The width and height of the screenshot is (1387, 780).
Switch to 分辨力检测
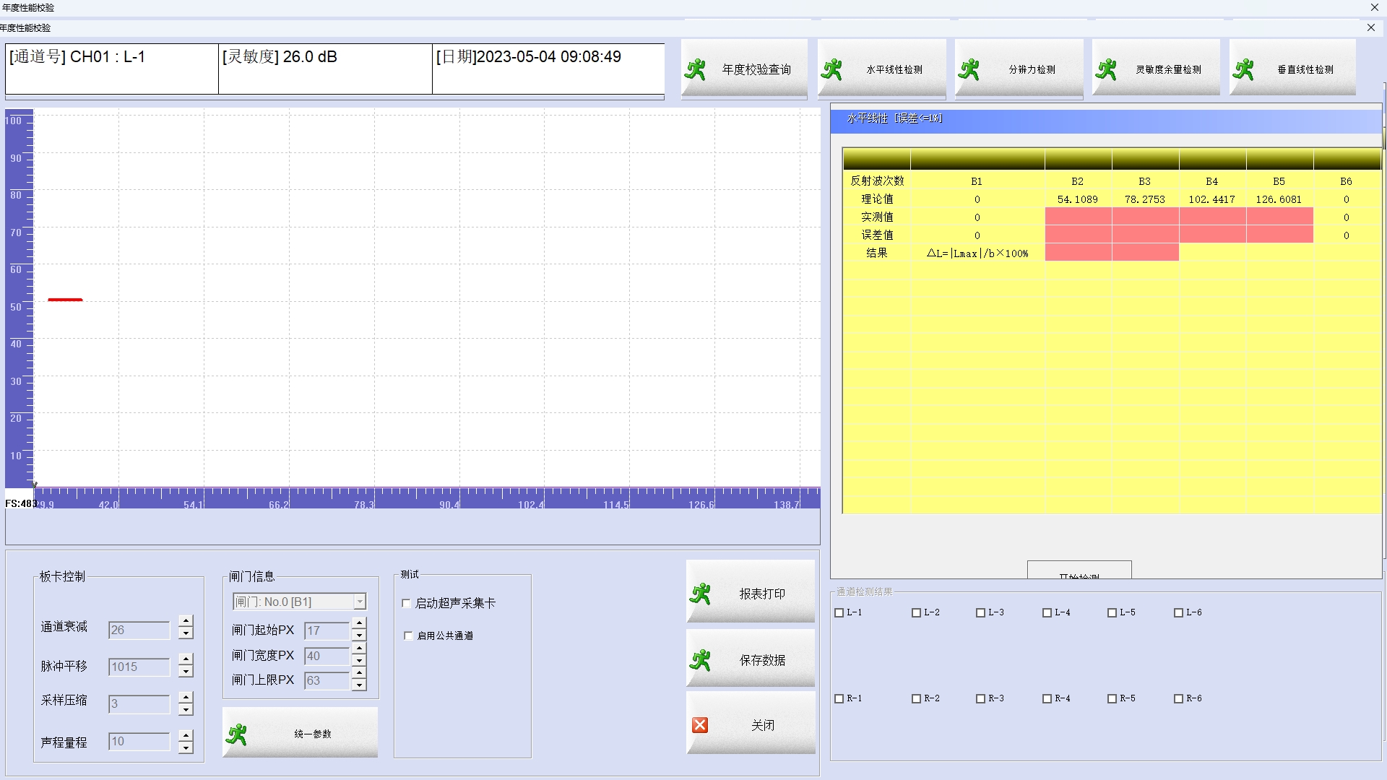point(1019,68)
